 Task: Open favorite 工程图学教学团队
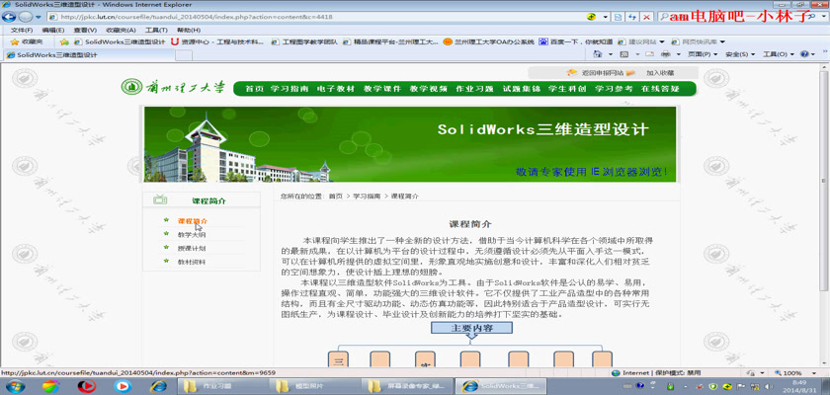[x=304, y=41]
